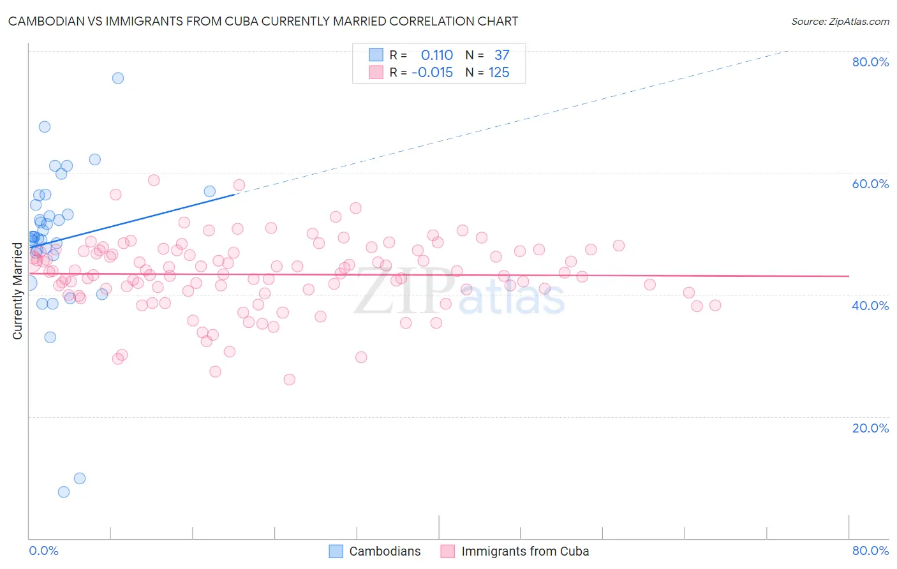The image size is (897, 569).
Task: Click the pink data point with lowest value near 26%
Action: coord(290,380)
